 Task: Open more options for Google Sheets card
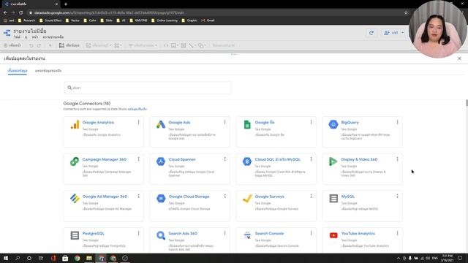tap(311, 122)
